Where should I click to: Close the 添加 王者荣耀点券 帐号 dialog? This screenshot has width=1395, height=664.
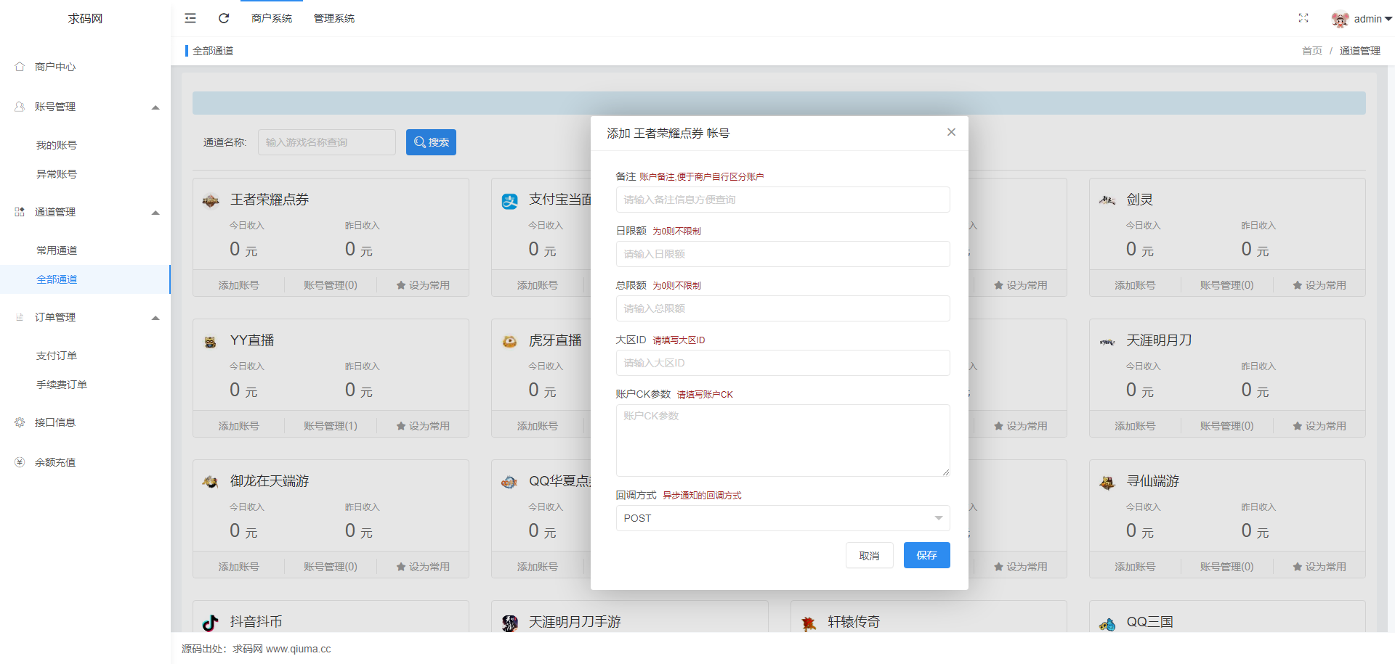951,132
